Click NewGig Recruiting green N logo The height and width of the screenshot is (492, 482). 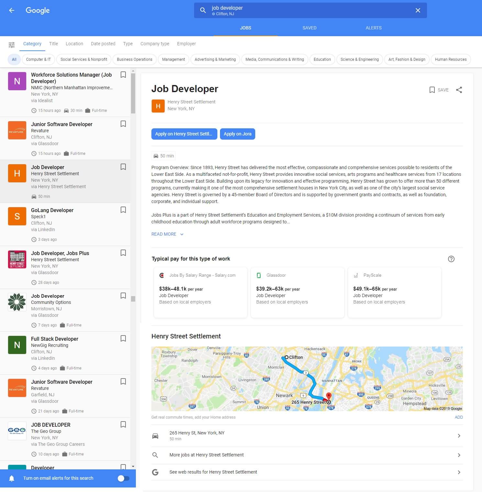click(x=17, y=345)
